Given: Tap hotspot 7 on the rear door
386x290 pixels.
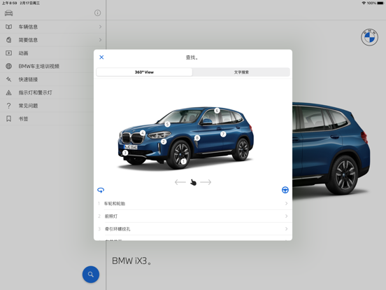Looking at the screenshot, I should click(223, 134).
